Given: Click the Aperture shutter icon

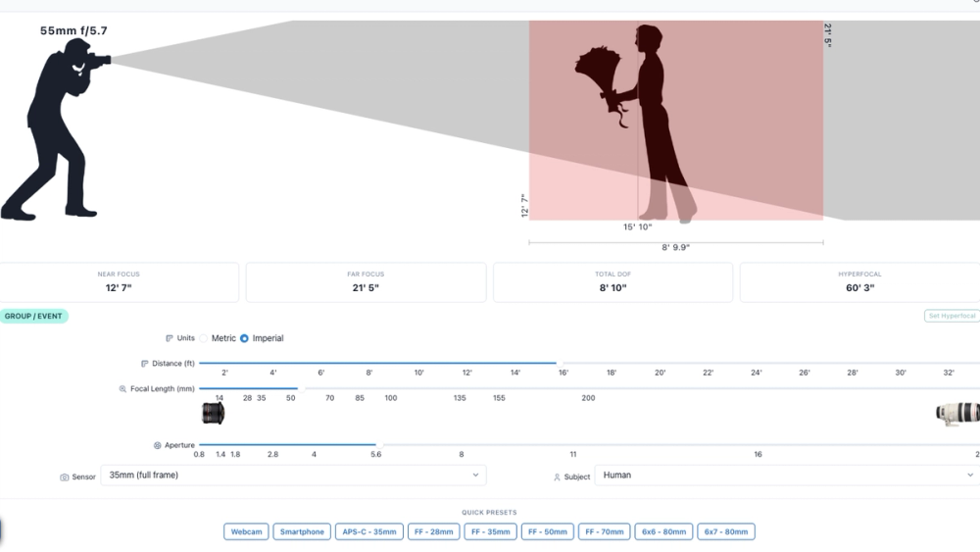Looking at the screenshot, I should (157, 445).
